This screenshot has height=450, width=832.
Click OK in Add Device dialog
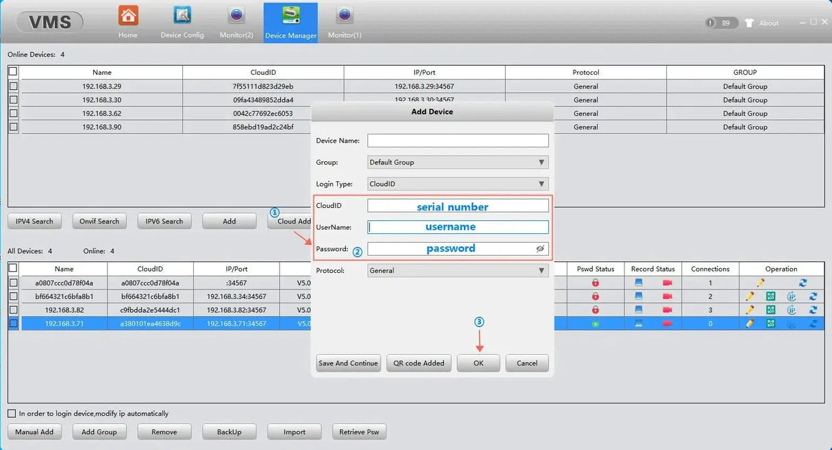click(x=478, y=363)
